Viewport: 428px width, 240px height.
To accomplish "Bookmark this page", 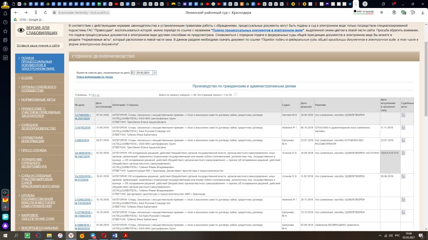I will point(382,12).
